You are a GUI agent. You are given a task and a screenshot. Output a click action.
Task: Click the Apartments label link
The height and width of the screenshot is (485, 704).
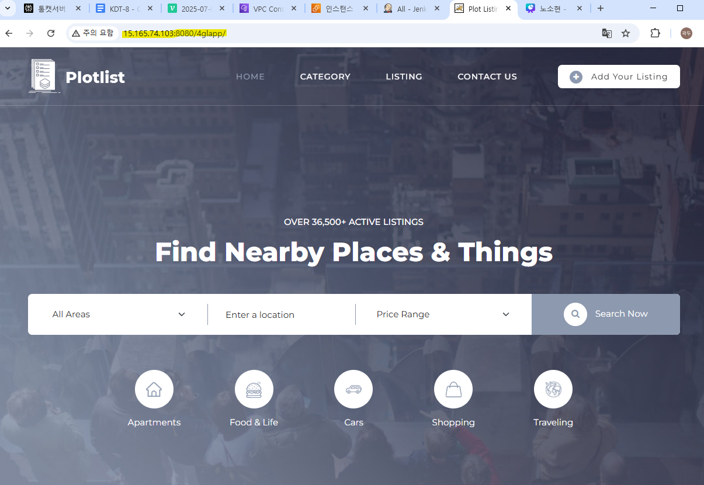(154, 422)
